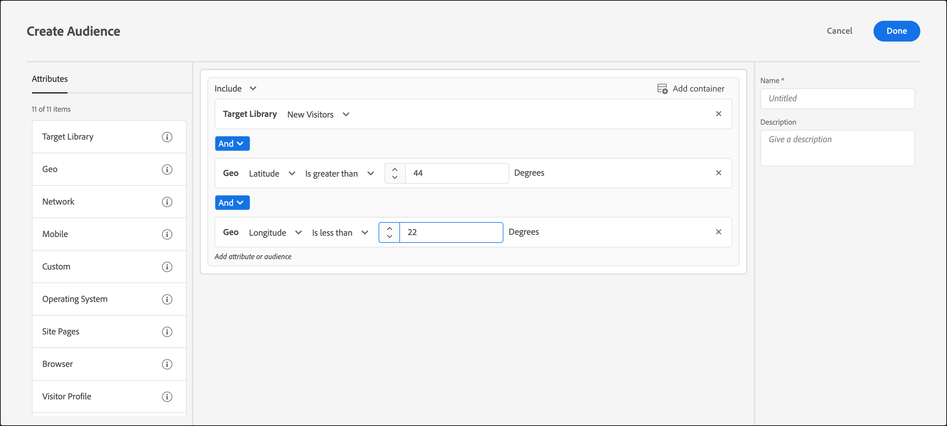The image size is (947, 426).
Task: Show info for Visitor Profile attribute
Action: pos(167,397)
